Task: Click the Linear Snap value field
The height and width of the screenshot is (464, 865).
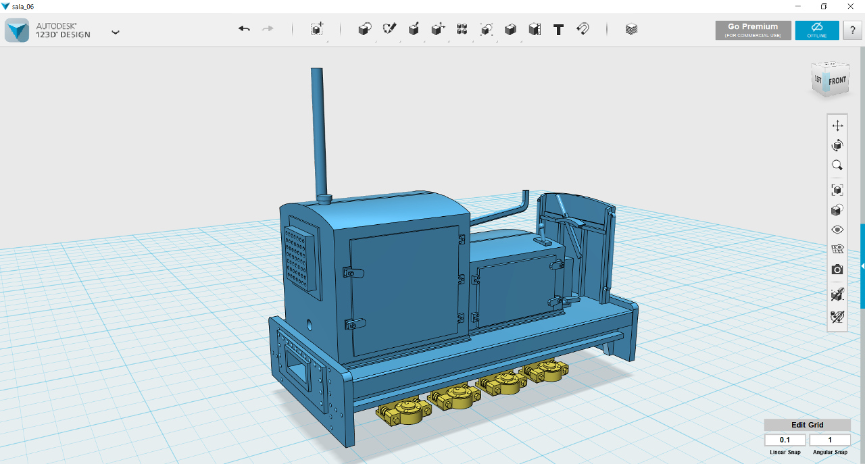Action: coord(785,440)
